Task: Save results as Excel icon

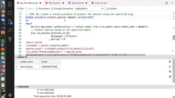Action: coord(170,71)
